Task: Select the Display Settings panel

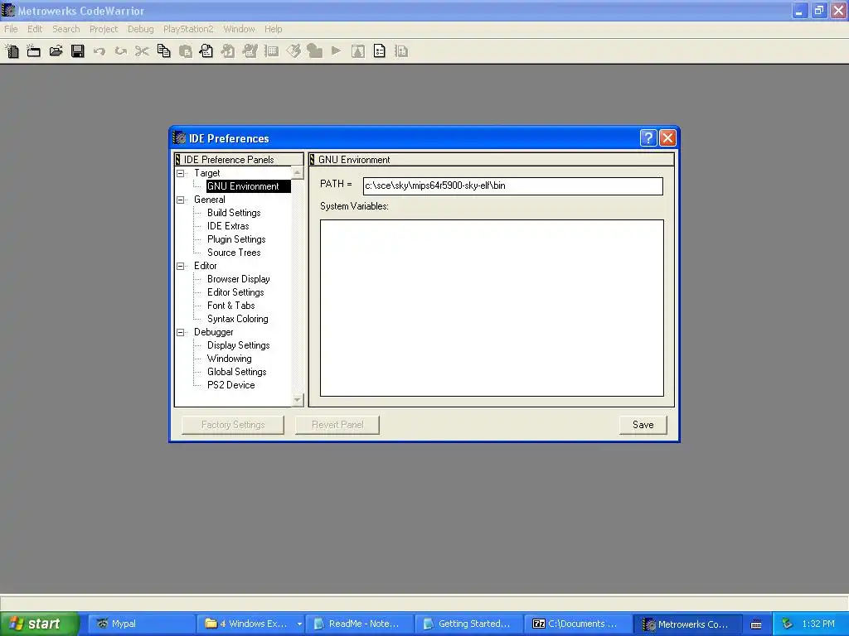Action: [x=238, y=345]
